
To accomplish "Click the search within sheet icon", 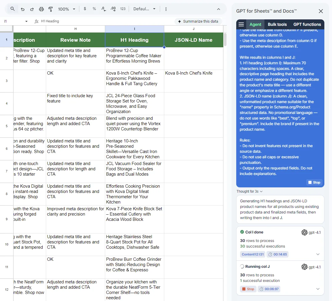I will pos(12,9).
